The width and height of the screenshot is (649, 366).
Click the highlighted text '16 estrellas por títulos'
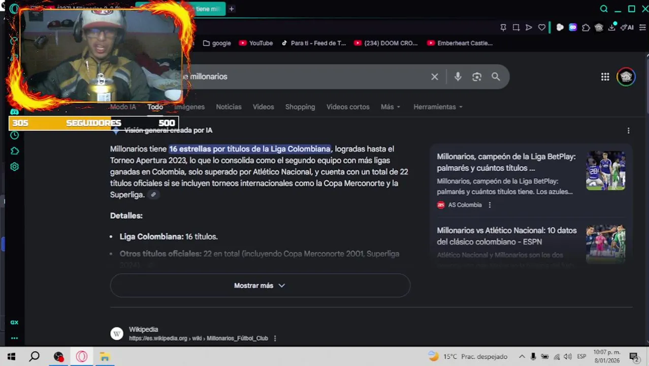point(250,149)
